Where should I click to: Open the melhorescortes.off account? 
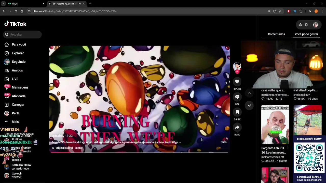273,157
